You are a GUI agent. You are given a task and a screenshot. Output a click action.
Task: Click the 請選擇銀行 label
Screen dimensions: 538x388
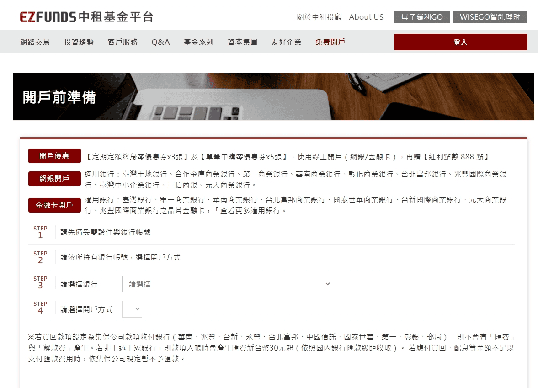pyautogui.click(x=79, y=284)
